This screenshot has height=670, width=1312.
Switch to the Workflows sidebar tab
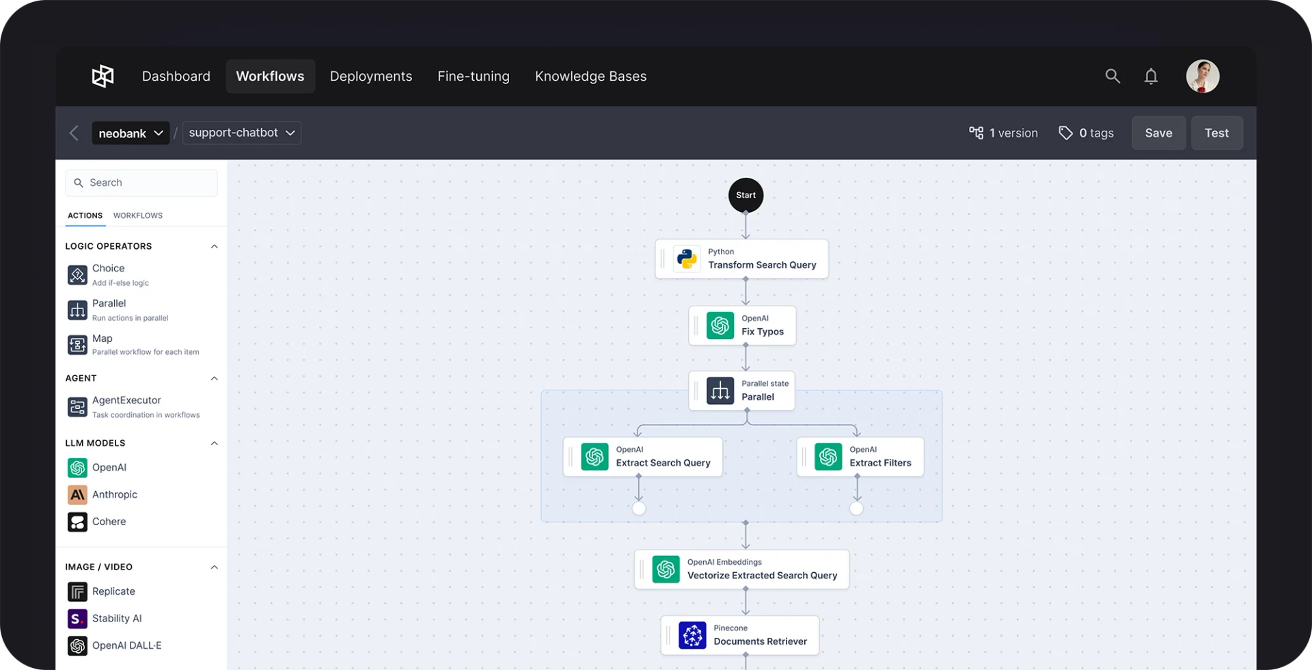(x=138, y=215)
